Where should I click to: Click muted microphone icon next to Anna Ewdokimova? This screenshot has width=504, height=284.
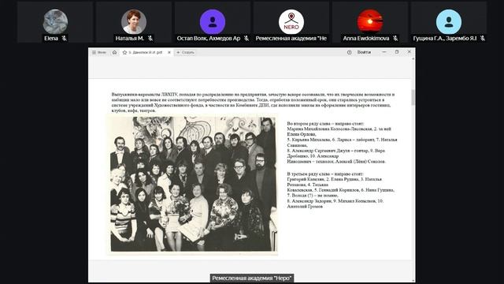coord(395,39)
